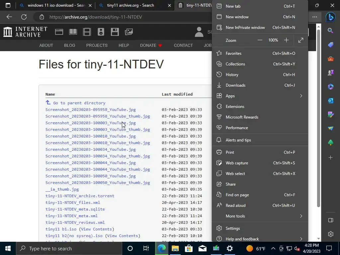The height and width of the screenshot is (255, 340).
Task: Open the sidebar Tools briefcase icon
Action: [x=330, y=59]
